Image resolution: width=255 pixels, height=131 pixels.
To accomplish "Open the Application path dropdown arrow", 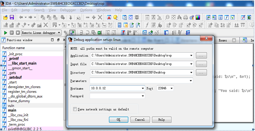I will (191, 55).
